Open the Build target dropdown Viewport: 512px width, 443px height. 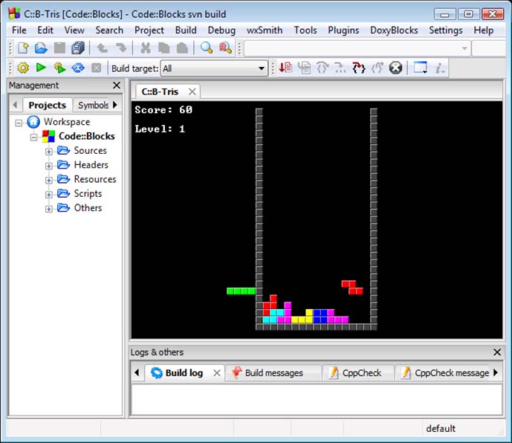point(214,68)
